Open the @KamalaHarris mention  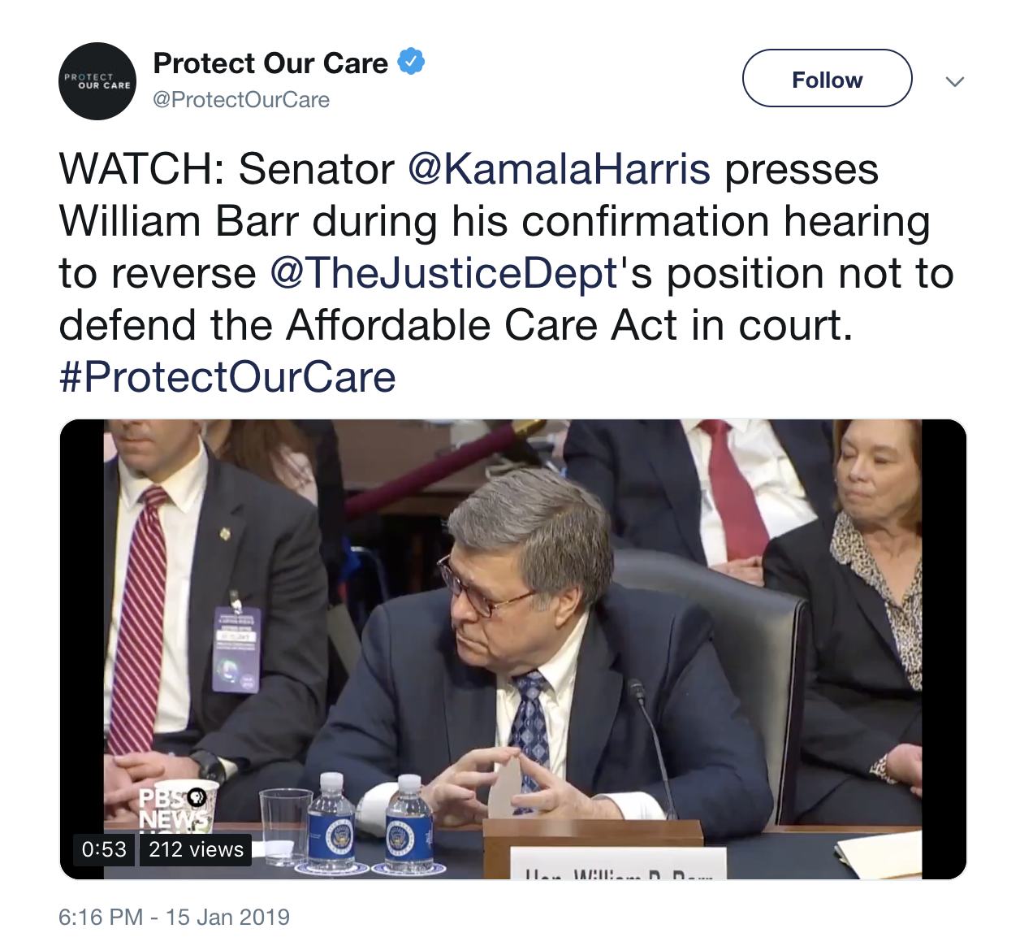559,169
